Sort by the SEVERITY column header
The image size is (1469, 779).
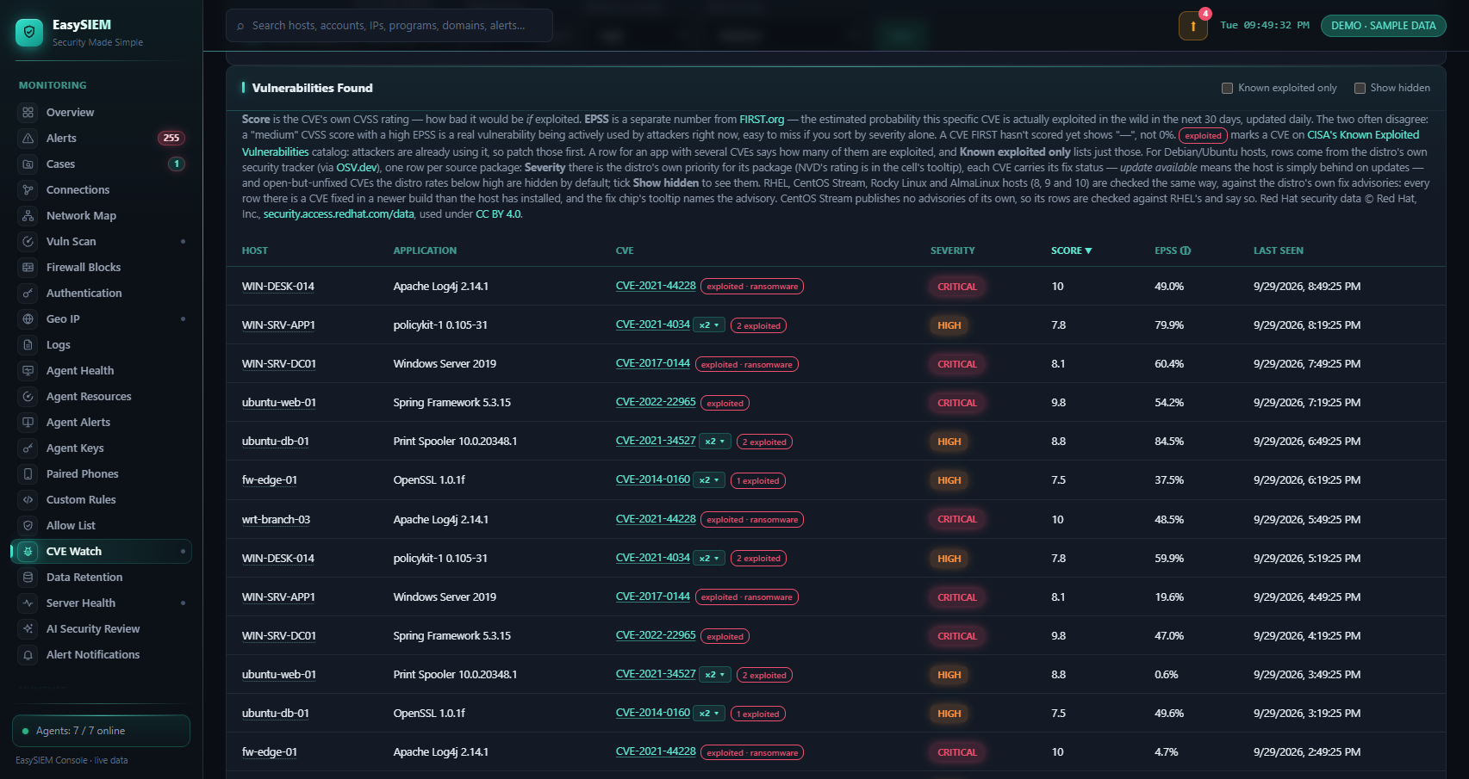953,250
